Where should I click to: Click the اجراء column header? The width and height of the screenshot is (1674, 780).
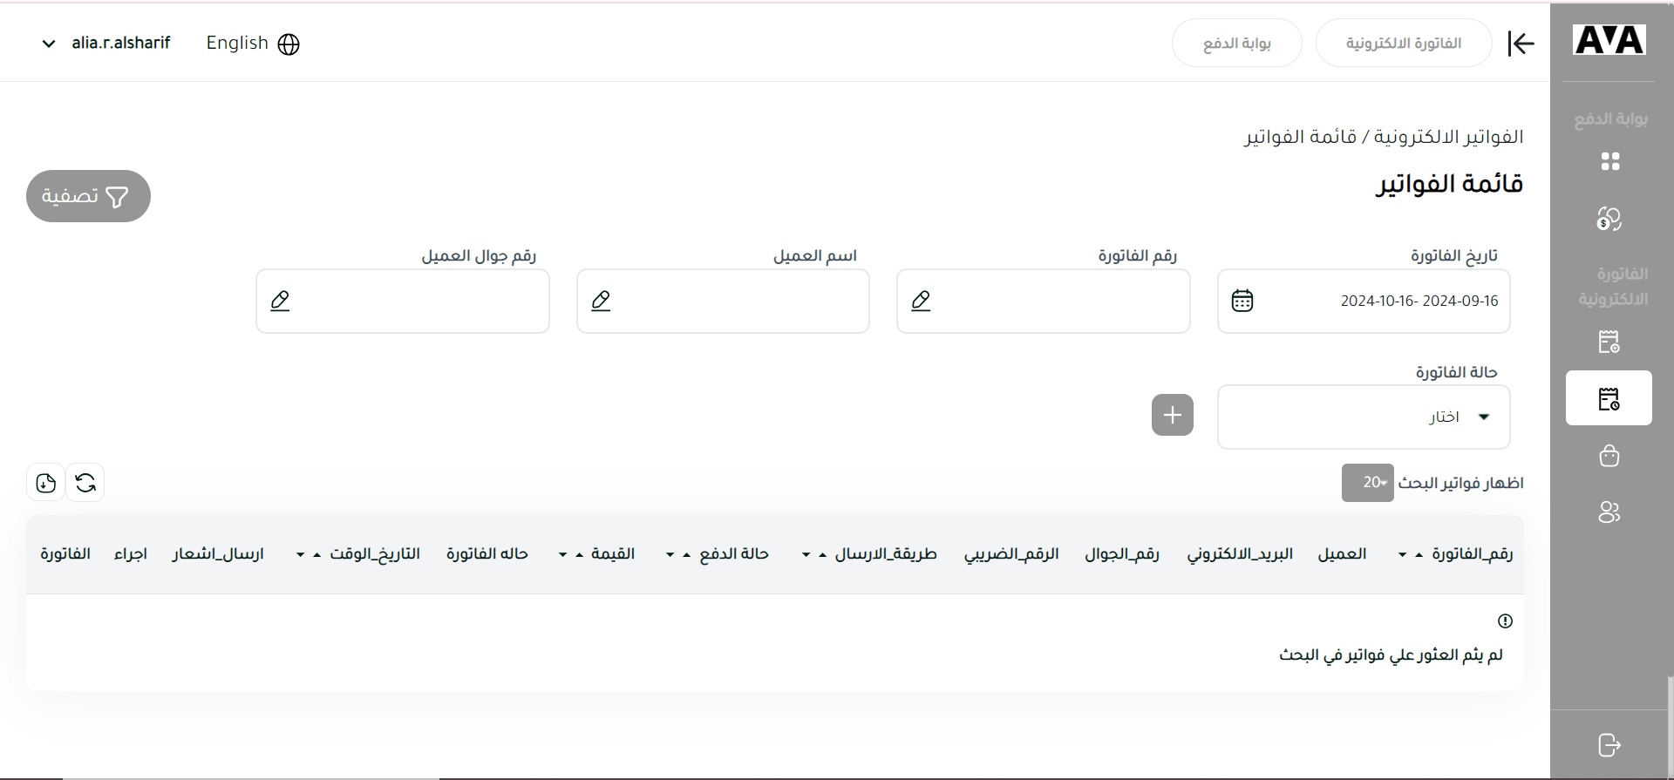pyautogui.click(x=131, y=554)
